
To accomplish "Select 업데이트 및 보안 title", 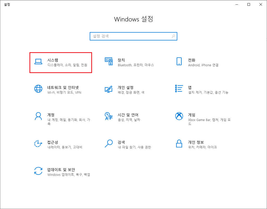I will (x=61, y=170).
